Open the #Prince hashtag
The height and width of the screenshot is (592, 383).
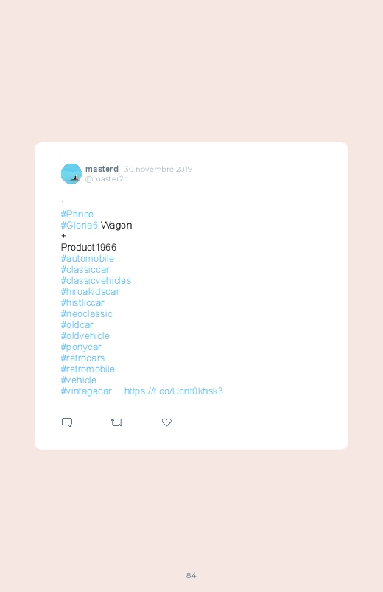coord(77,214)
